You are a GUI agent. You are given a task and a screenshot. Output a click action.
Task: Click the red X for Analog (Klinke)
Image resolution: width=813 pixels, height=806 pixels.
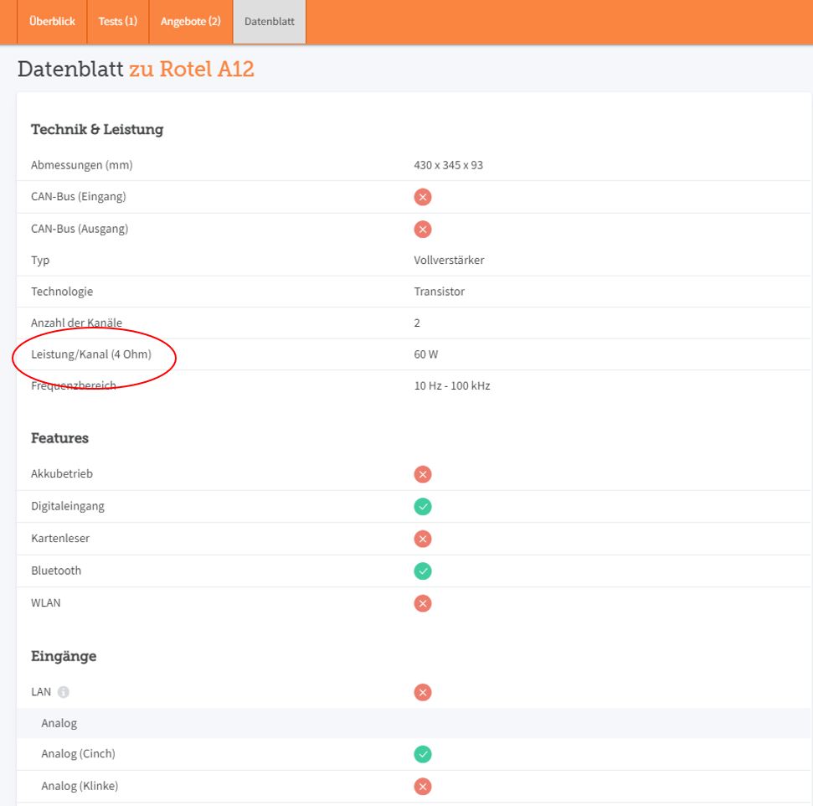click(x=423, y=786)
